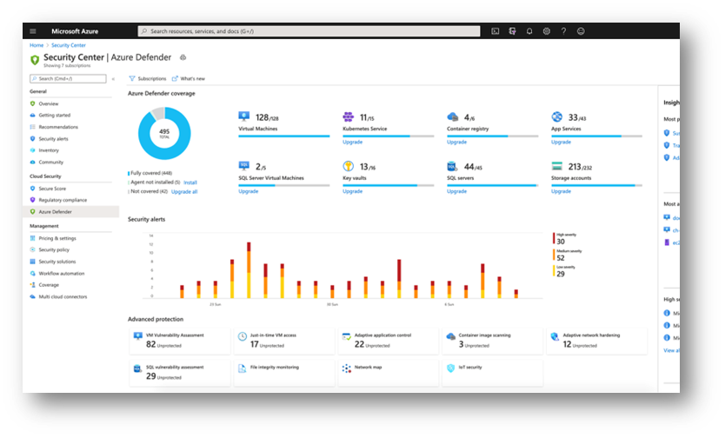Open the Subscriptions filter
This screenshot has width=725, height=438.
coord(148,78)
